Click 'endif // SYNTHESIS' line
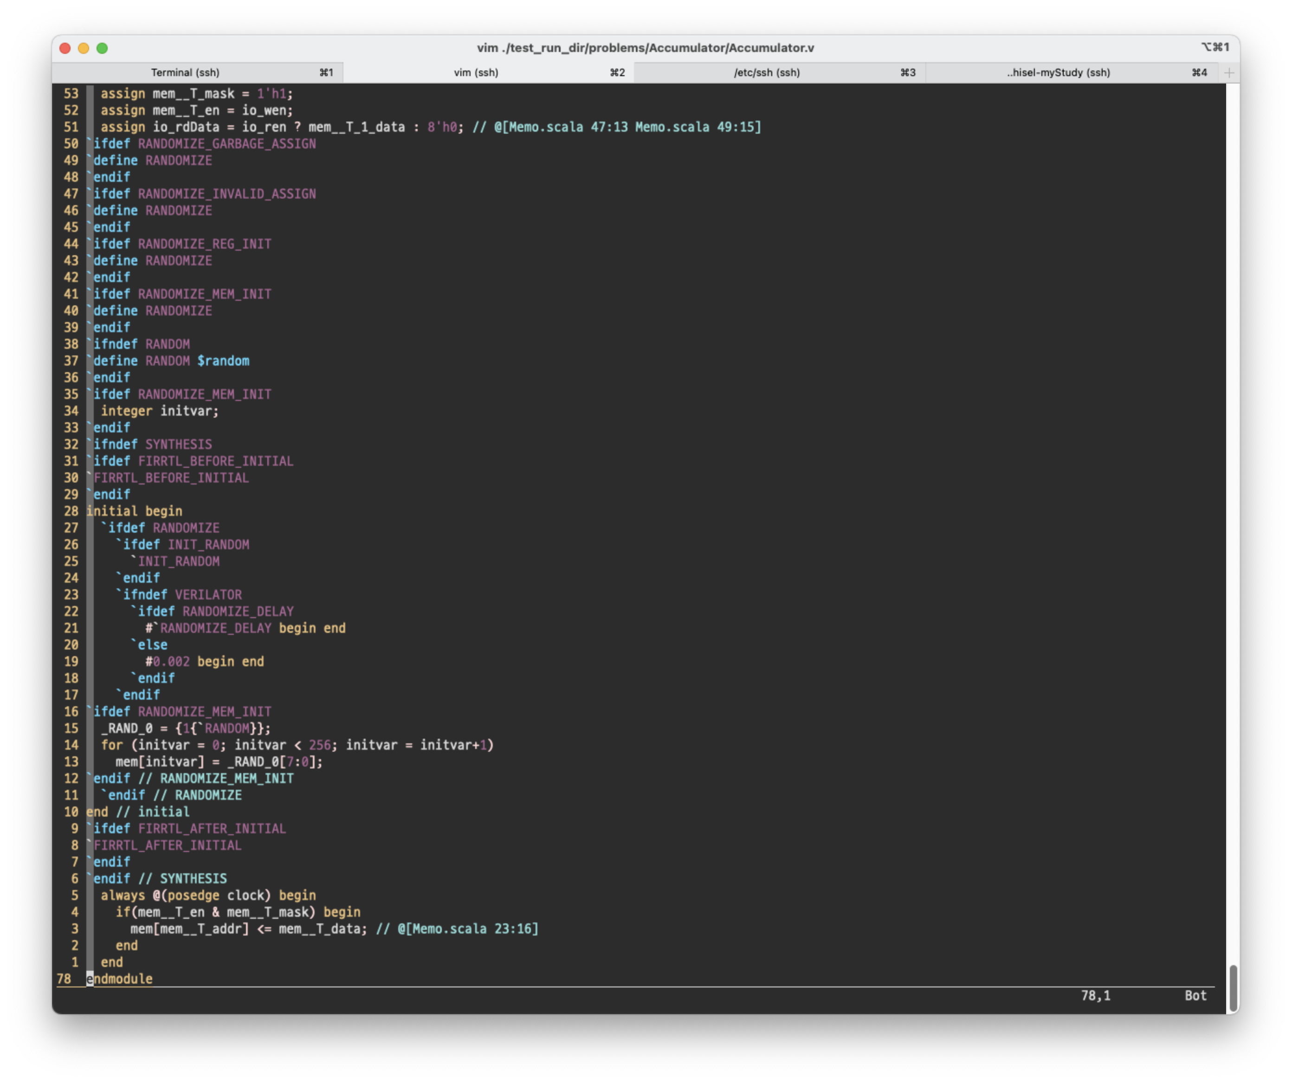This screenshot has width=1292, height=1083. click(x=157, y=879)
